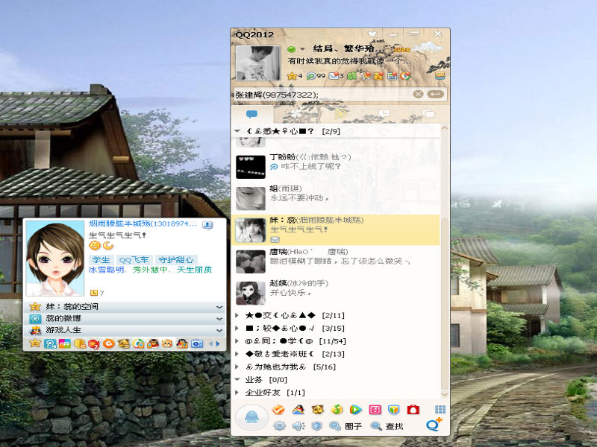Click the shirt skin-change icon in title bar
Screen dimensions: 597x447
coord(372,34)
